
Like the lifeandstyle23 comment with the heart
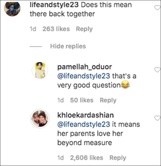[x=157, y=8]
